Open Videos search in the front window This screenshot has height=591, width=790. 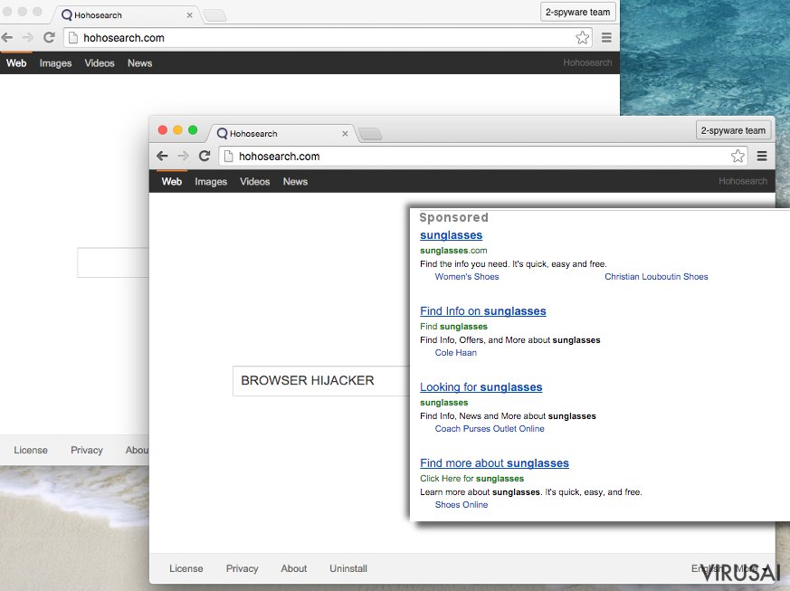254,181
